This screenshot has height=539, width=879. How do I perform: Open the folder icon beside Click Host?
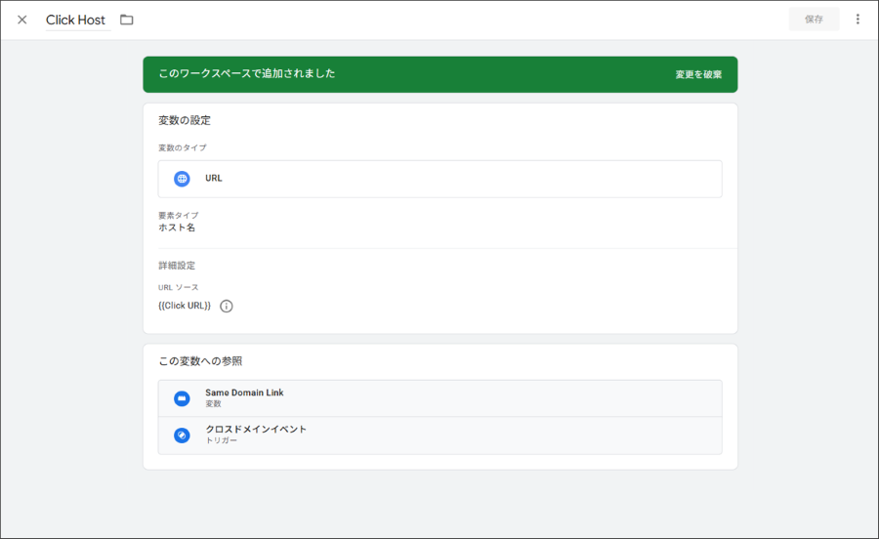127,21
